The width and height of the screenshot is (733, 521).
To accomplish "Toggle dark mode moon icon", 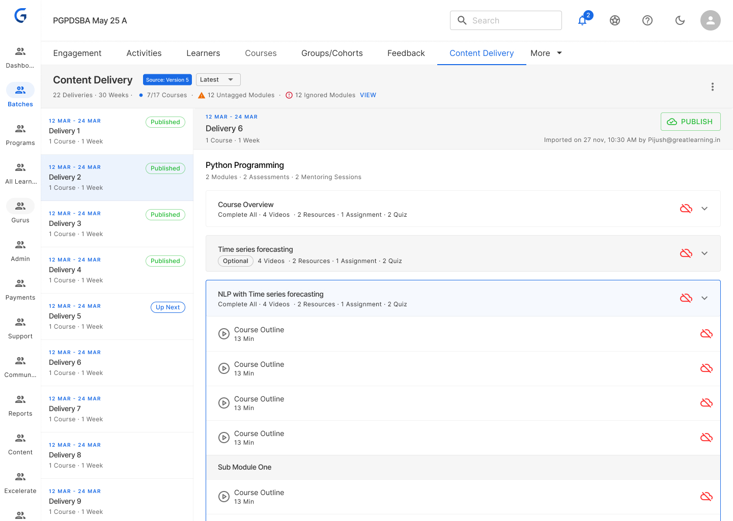I will tap(680, 20).
